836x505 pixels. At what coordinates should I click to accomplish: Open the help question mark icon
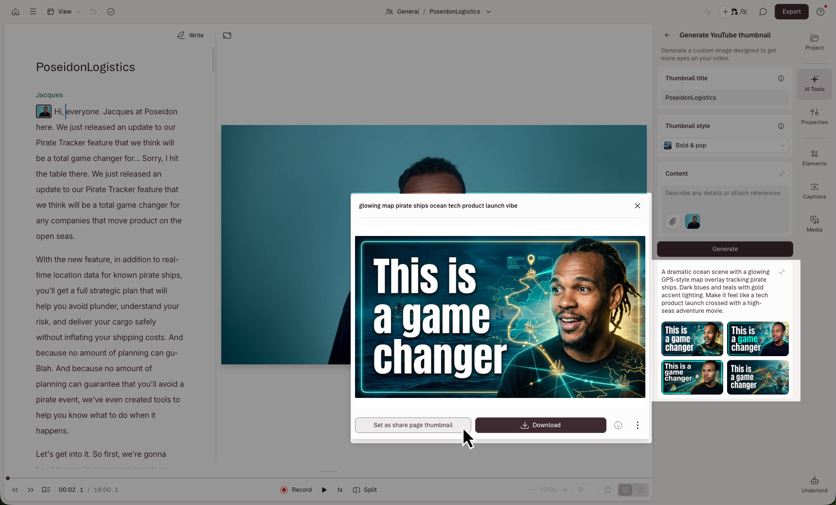(820, 12)
